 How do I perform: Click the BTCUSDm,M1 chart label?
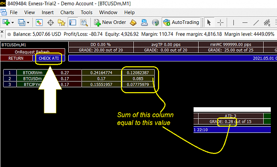(x=14, y=45)
